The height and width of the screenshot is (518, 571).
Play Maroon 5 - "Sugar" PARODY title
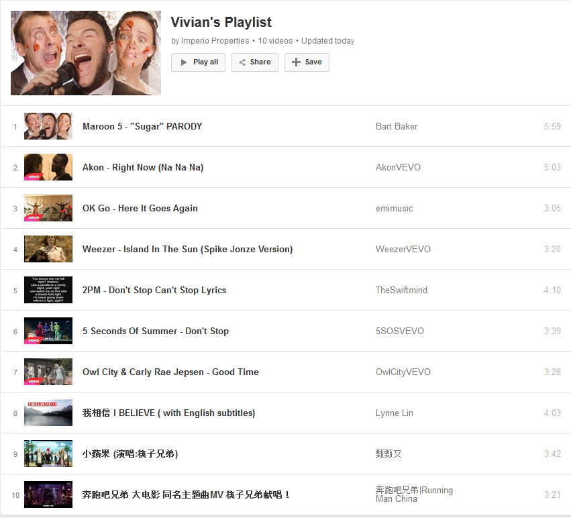tap(142, 126)
